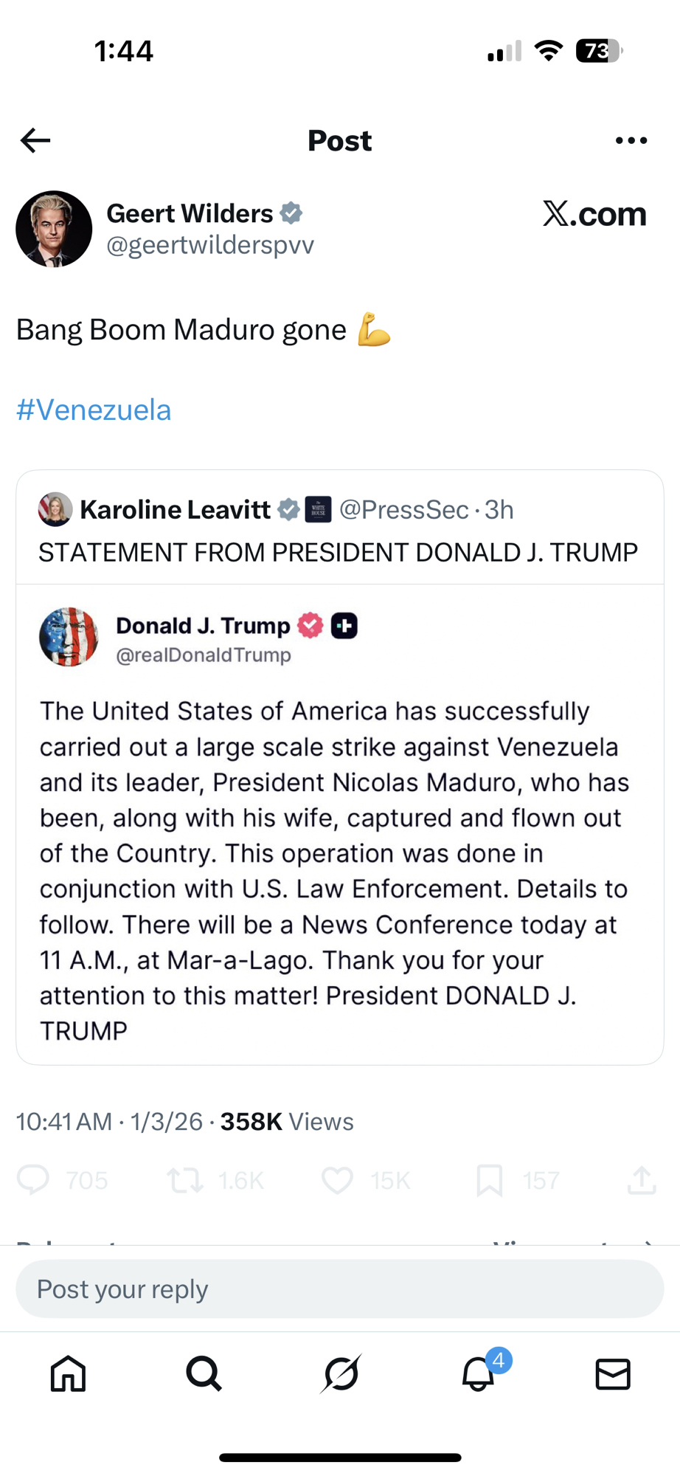Open the Messages envelope icon
Screen dimensions: 680x1476
[613, 1374]
